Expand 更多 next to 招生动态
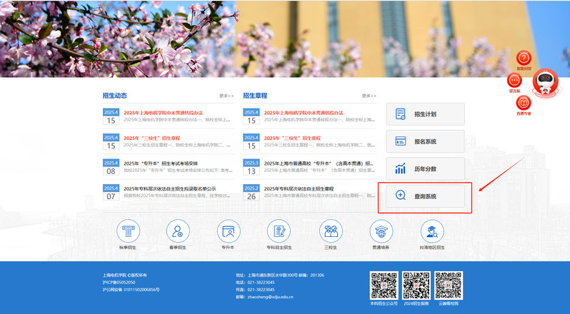Viewport: 570px width, 314px height. 226,96
